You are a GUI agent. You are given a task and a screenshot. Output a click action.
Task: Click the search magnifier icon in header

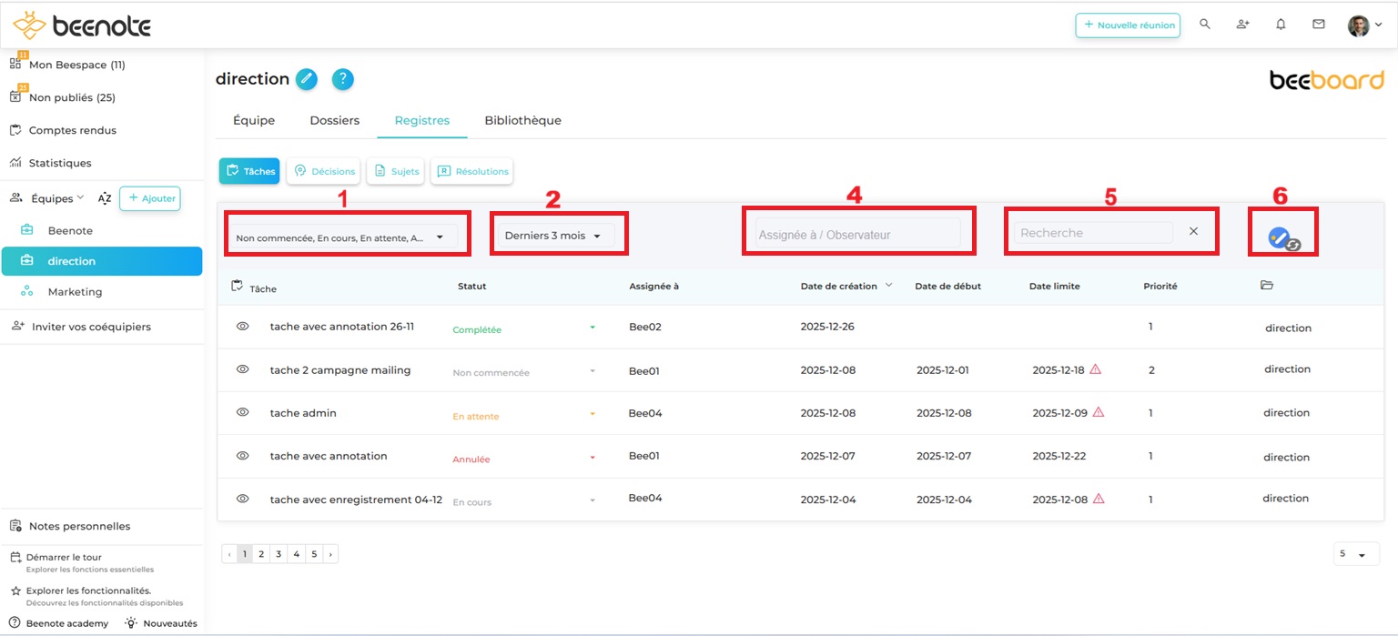point(1205,25)
